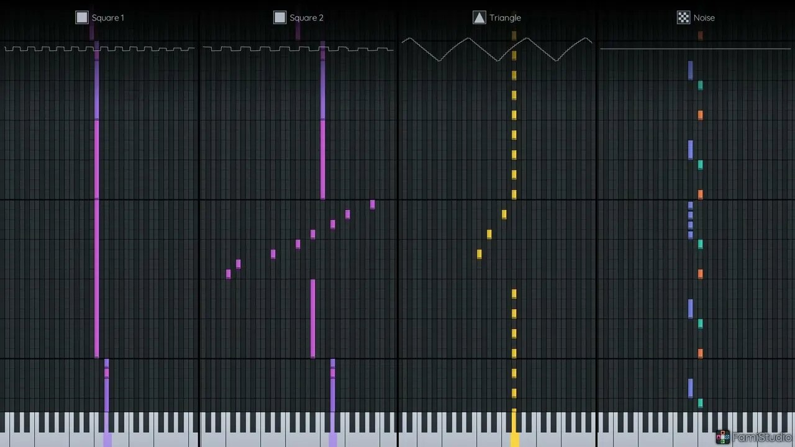Click the "Triangle" channel label
Image resolution: width=795 pixels, height=447 pixels.
(505, 17)
